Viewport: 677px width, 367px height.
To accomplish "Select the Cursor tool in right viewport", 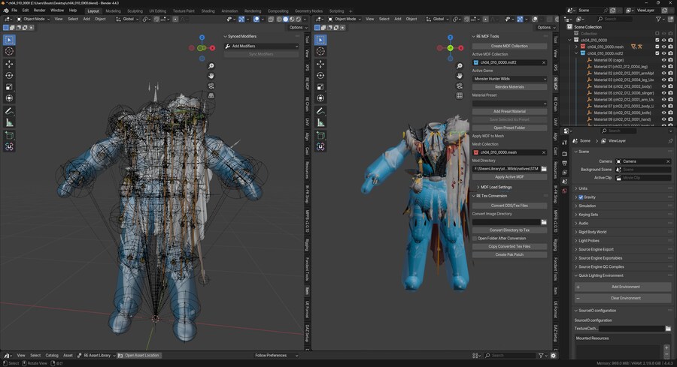I will (x=320, y=51).
